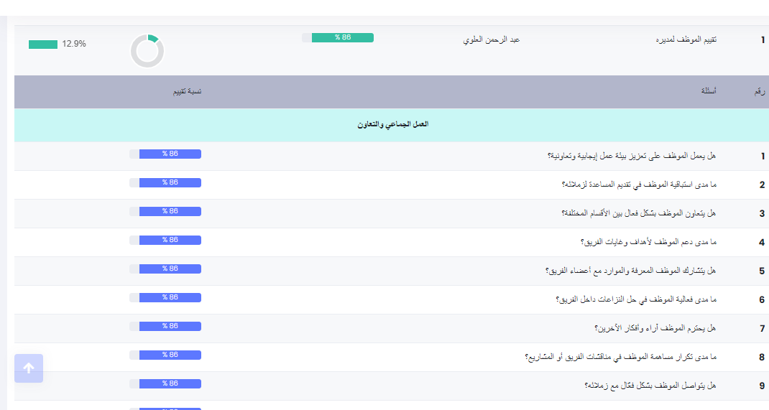Viewport: 769px width, 410px height.
Task: Click the donut chart in the summary row
Action: click(x=147, y=52)
